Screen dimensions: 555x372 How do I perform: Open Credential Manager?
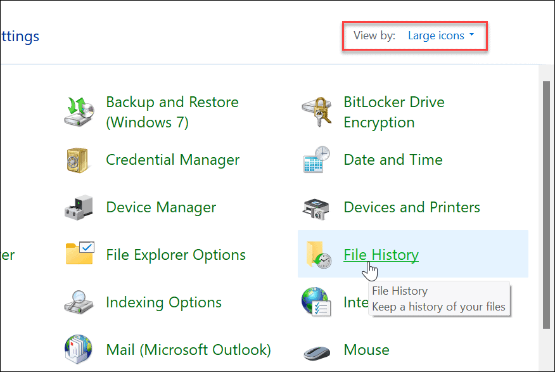pyautogui.click(x=172, y=160)
